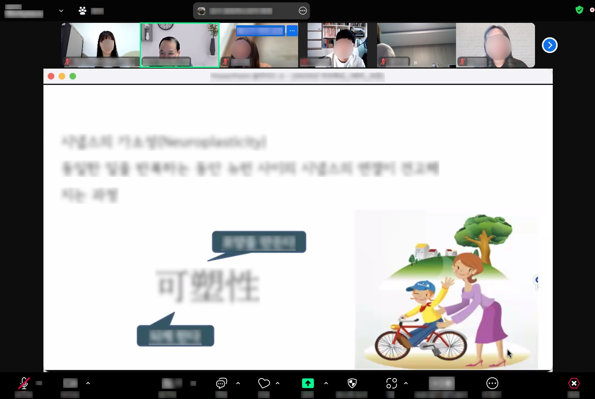Click the heart reactions icon
Viewport: 595px width, 399px height.
pyautogui.click(x=264, y=383)
